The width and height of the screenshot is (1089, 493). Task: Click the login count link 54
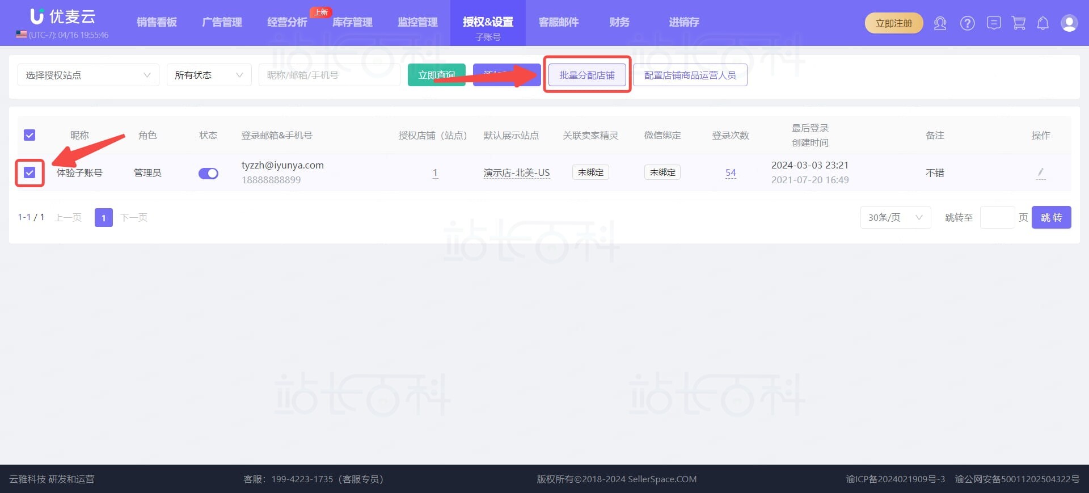tap(731, 172)
